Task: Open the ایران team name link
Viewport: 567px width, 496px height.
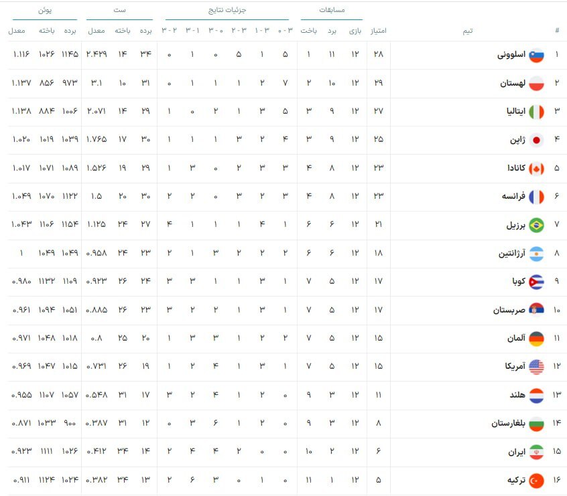Action: point(515,452)
